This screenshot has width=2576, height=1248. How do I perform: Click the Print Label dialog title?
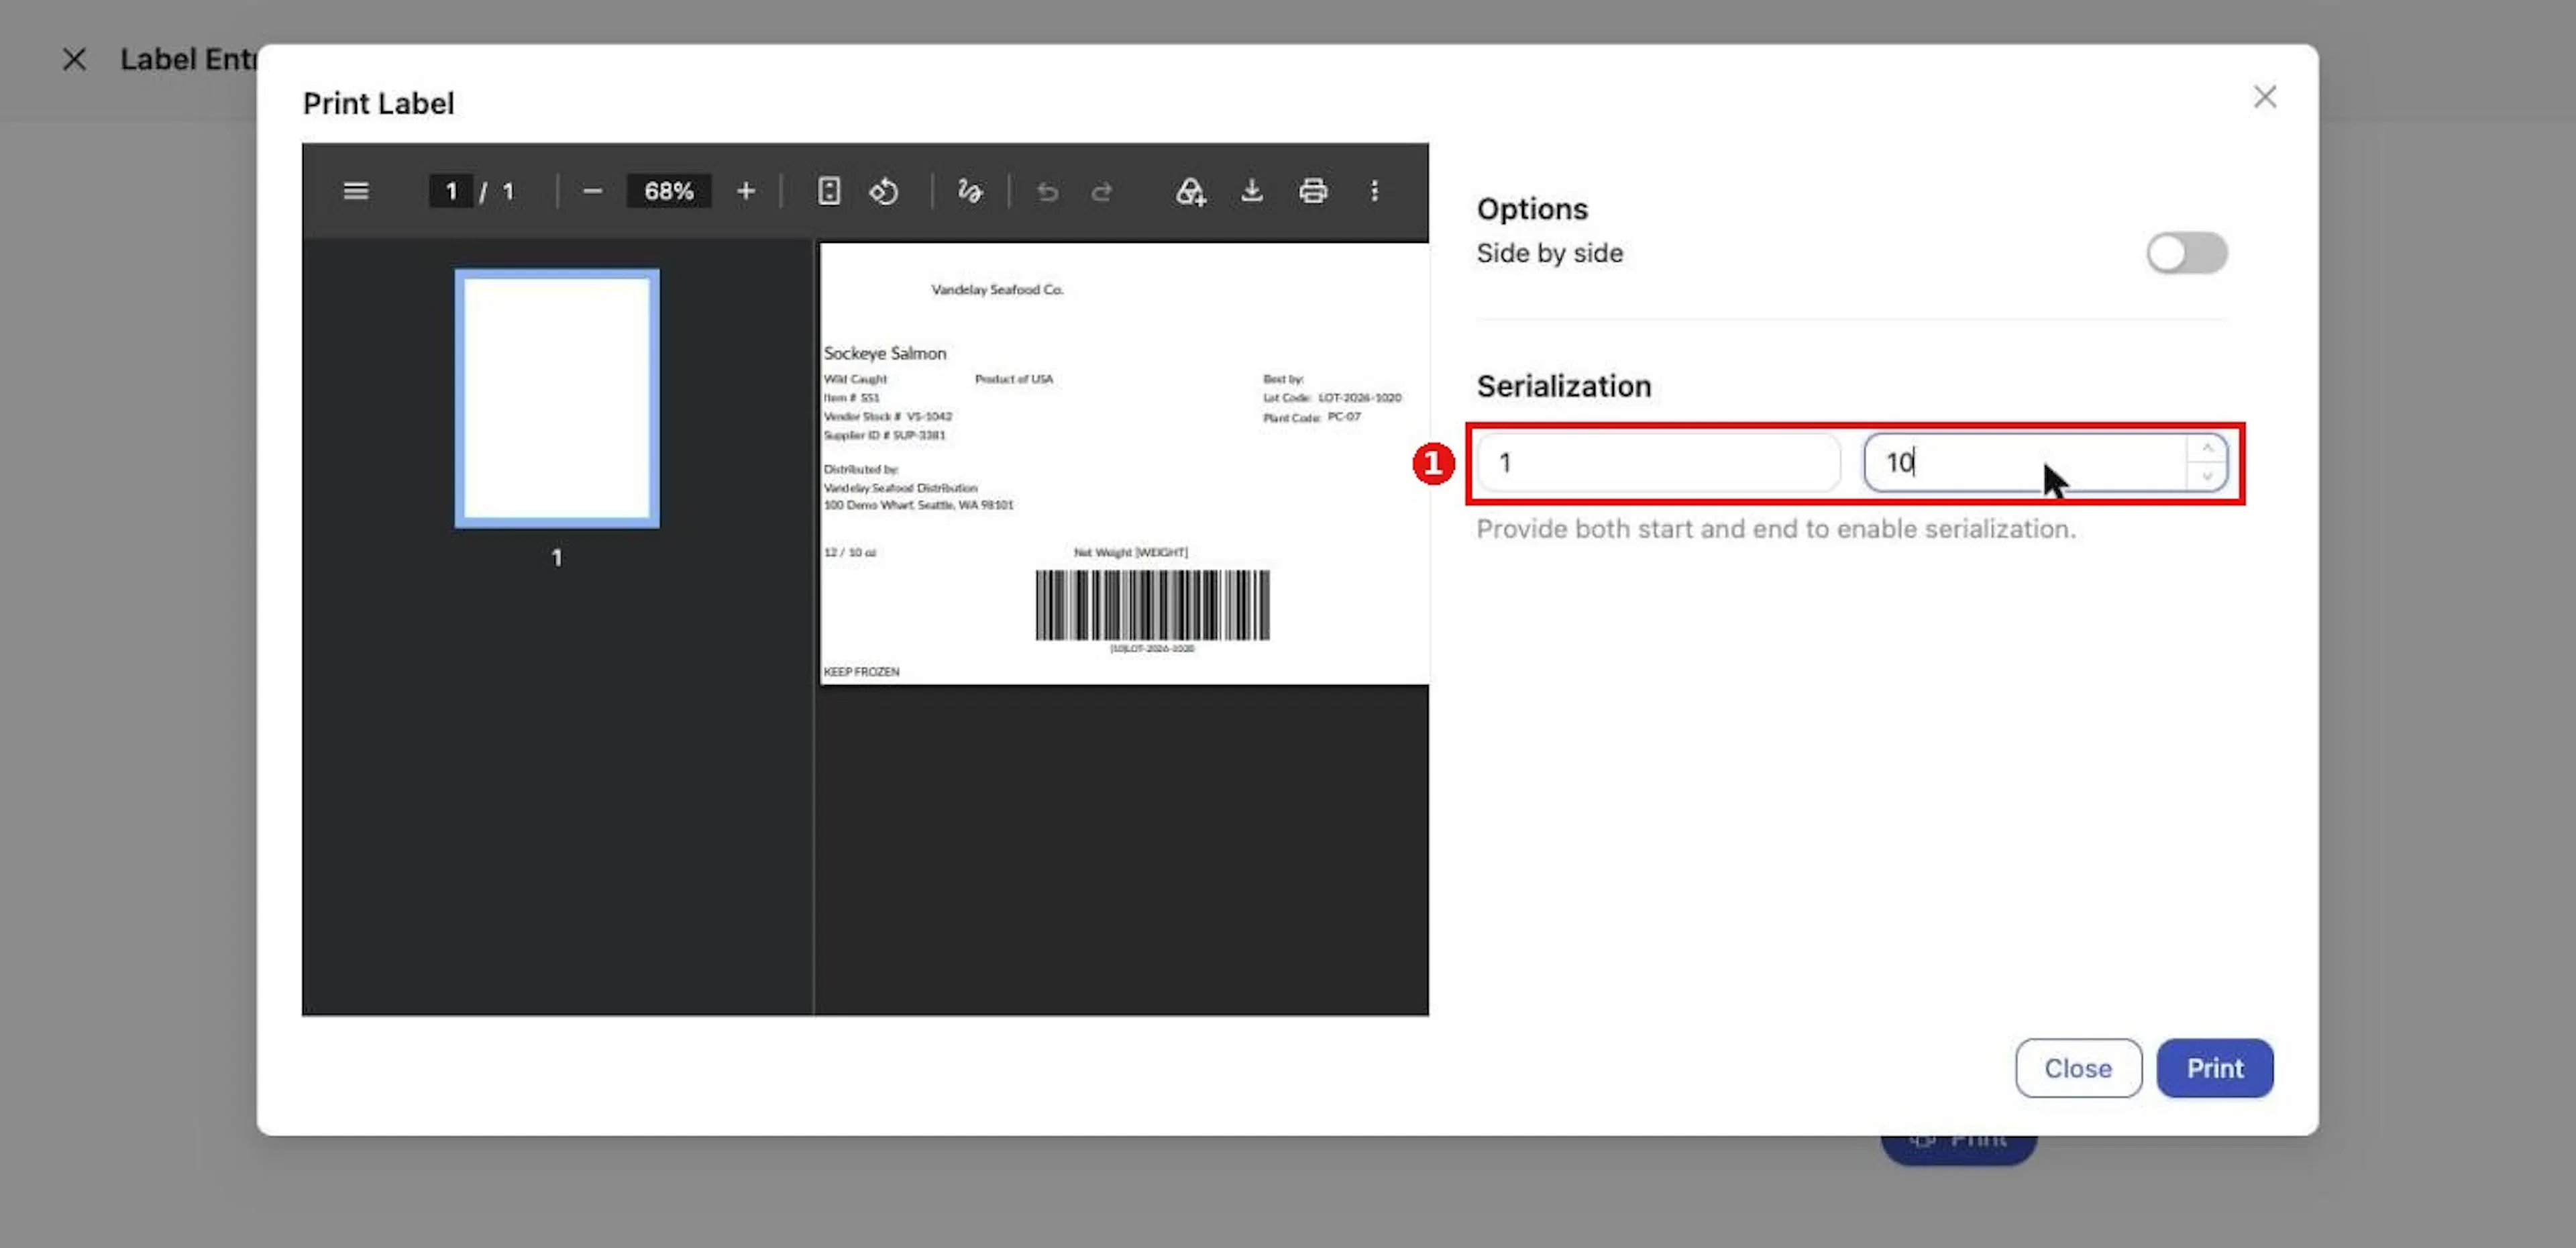(378, 103)
